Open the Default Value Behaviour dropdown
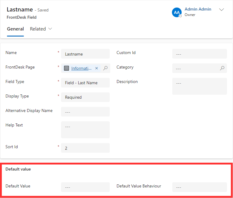233x198 pixels. pos(199,187)
